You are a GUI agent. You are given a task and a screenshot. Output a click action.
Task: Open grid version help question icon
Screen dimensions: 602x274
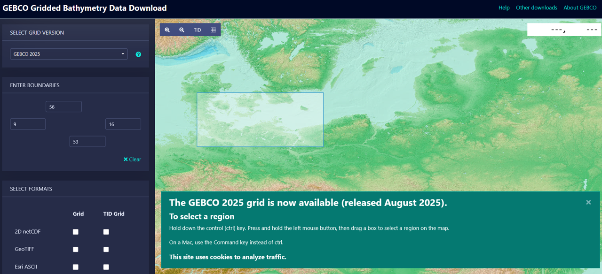coord(138,54)
